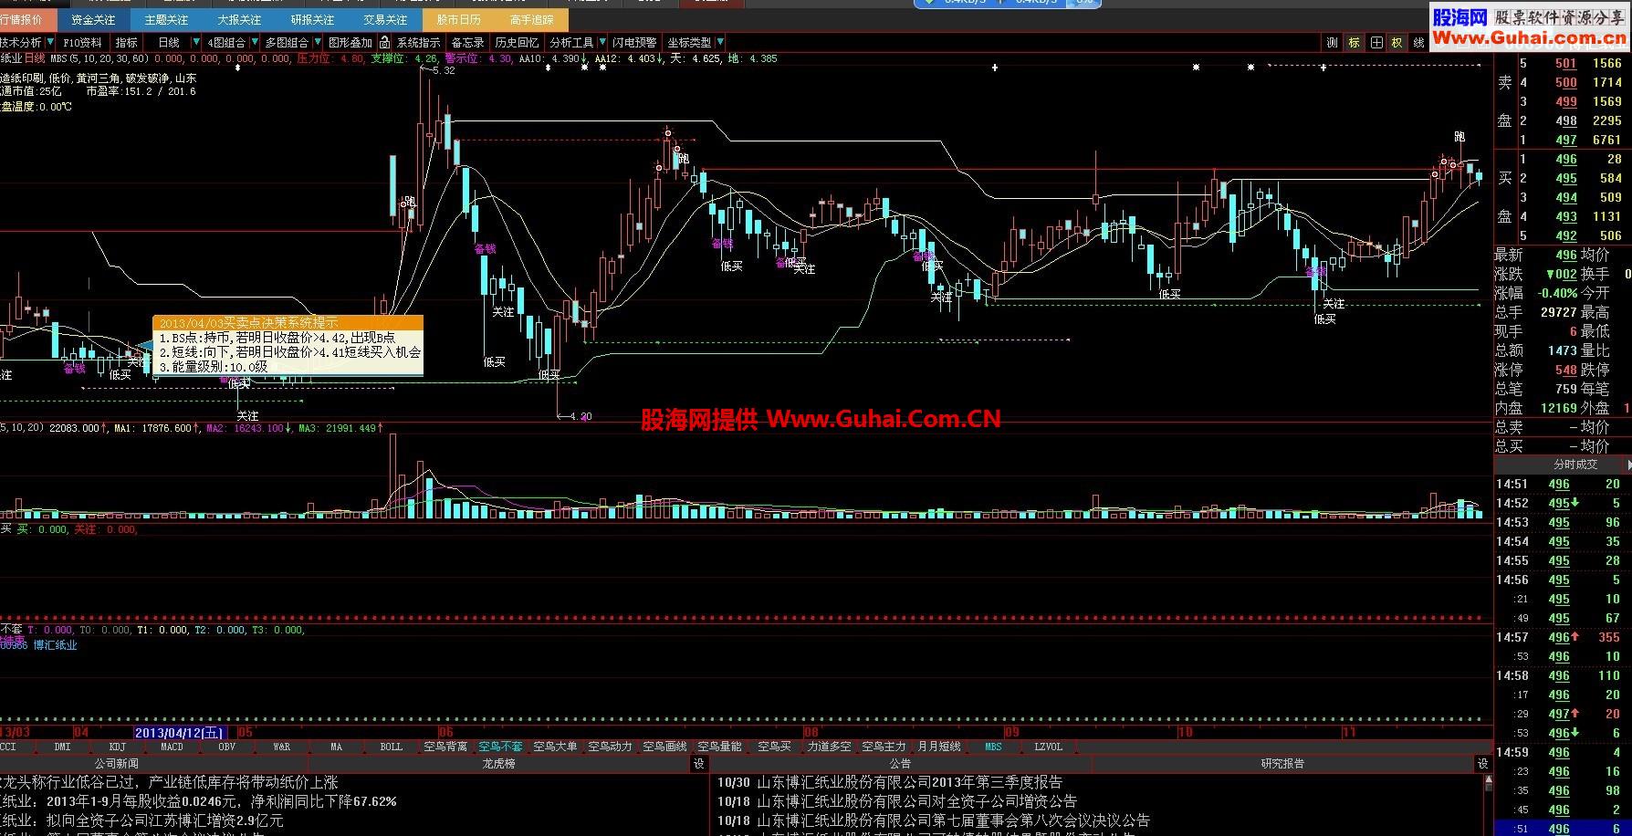The height and width of the screenshot is (836, 1632).
Task: Select the W&R indicator tab
Action: tap(281, 747)
